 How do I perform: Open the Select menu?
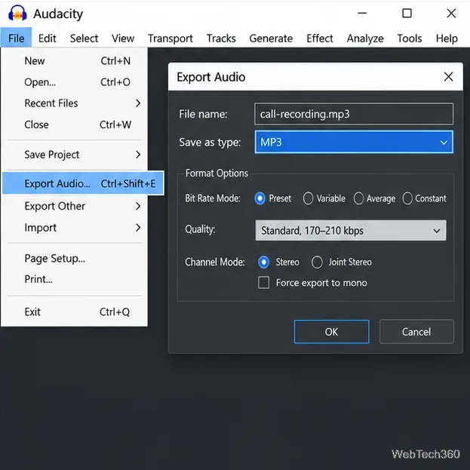coord(84,38)
